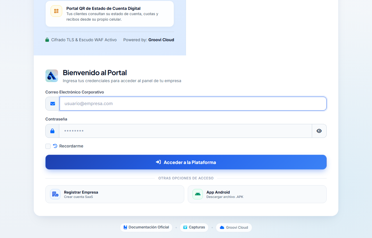The width and height of the screenshot is (372, 238).
Task: Click the Correo Electrónico Corporativo label
Action: click(x=75, y=92)
